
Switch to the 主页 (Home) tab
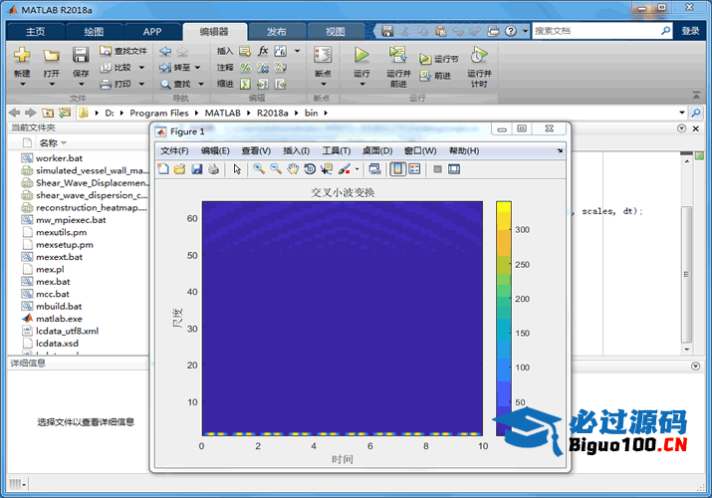36,31
